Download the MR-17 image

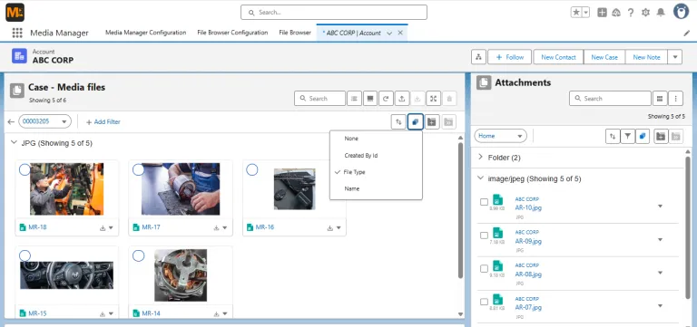(x=217, y=227)
